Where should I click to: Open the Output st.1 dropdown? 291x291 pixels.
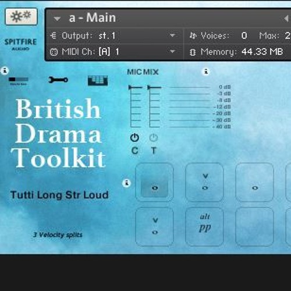click(x=172, y=36)
